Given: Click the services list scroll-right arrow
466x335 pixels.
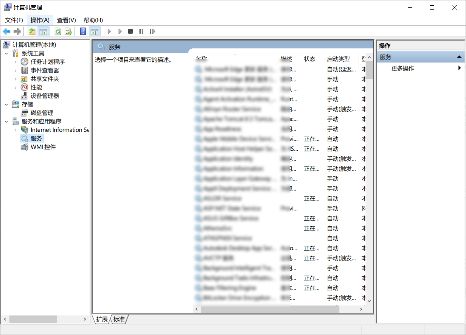Looking at the screenshot, I should coord(361,309).
